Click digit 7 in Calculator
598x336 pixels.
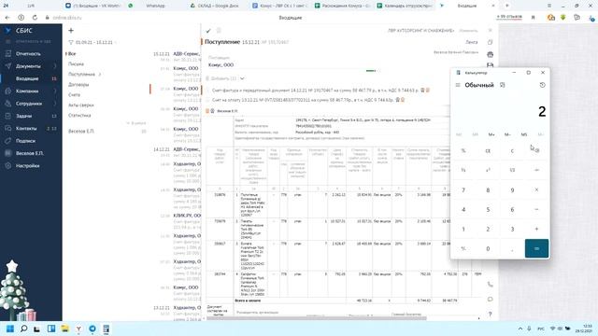(463, 189)
